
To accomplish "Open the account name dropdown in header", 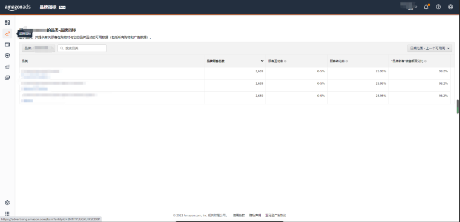I will pyautogui.click(x=409, y=6).
